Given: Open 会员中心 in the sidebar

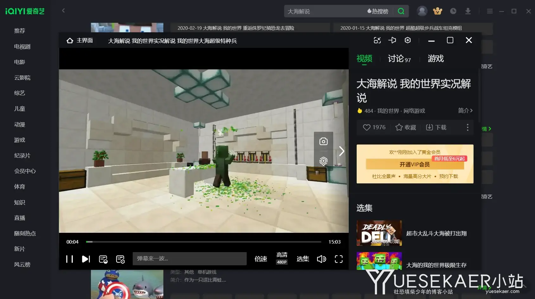Looking at the screenshot, I should click(25, 171).
